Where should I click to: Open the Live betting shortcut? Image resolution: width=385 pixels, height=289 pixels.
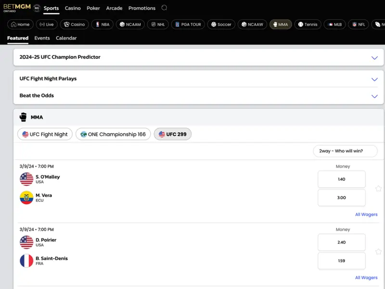47,25
